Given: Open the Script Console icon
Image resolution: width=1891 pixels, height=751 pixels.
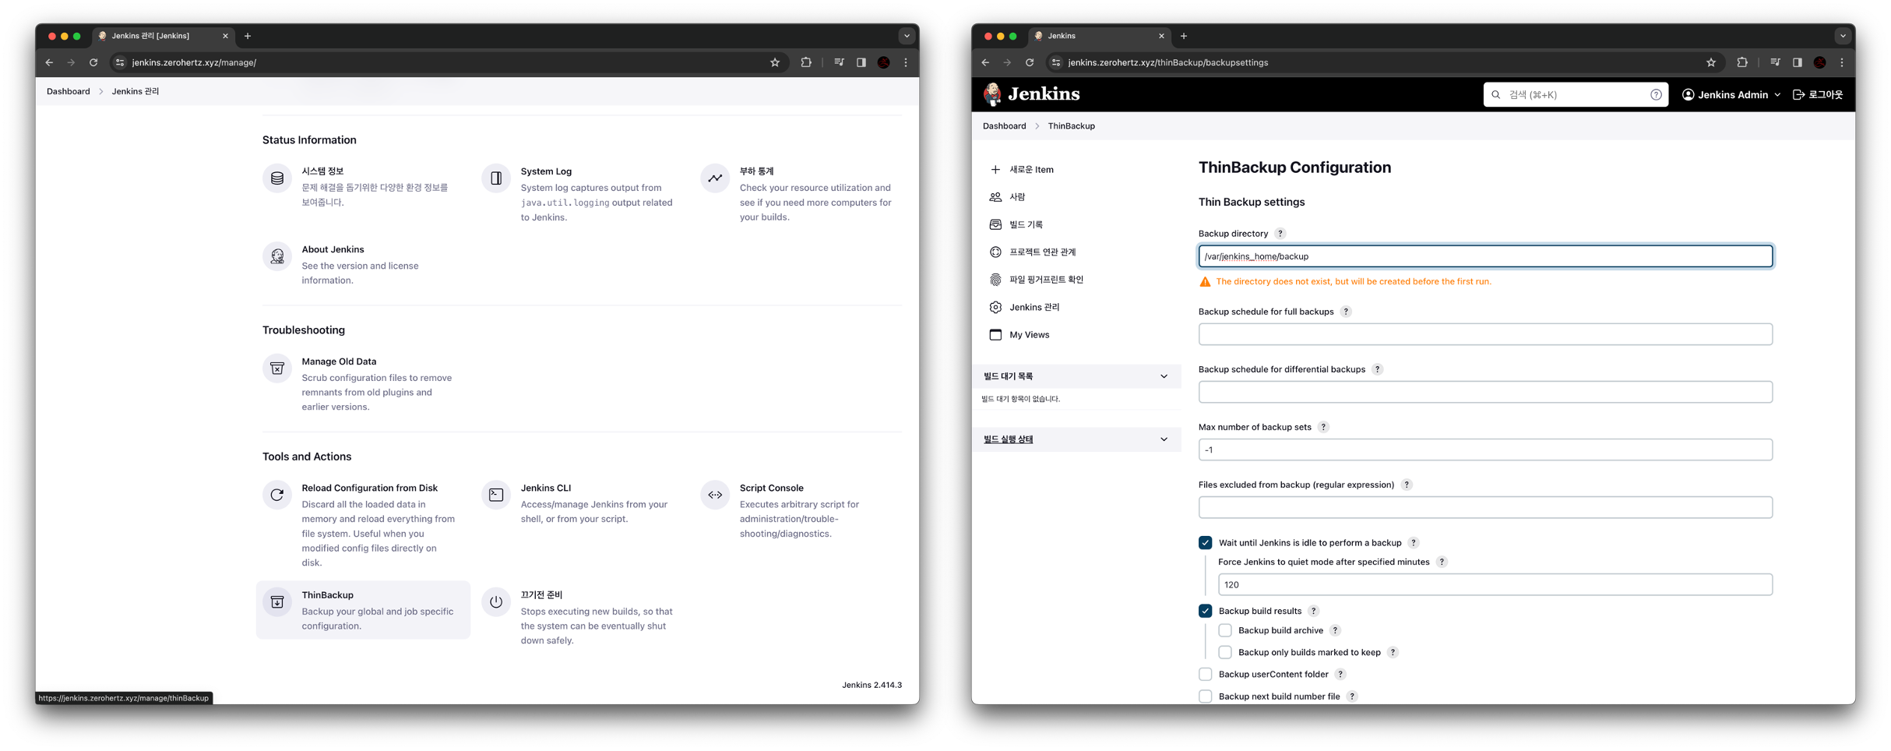Looking at the screenshot, I should 715,495.
